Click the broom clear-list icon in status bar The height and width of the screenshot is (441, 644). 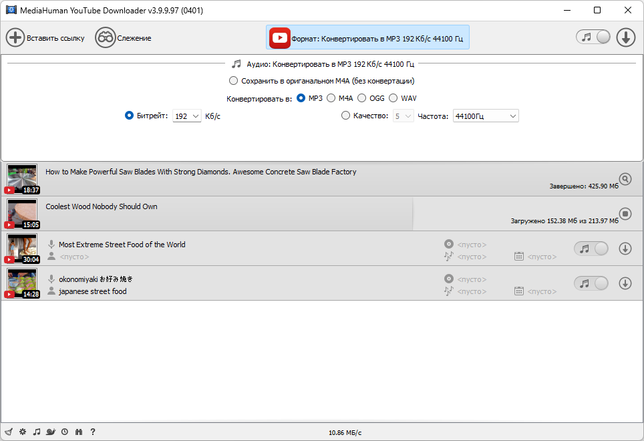tap(9, 432)
